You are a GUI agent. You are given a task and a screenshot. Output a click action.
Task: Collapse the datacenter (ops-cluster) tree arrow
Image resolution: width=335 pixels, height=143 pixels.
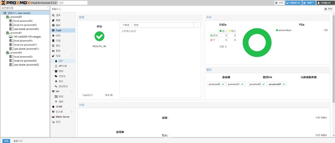point(2,13)
